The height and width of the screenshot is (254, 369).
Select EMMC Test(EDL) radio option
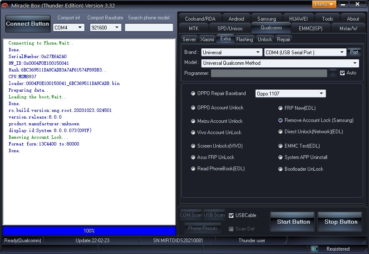[x=280, y=146]
